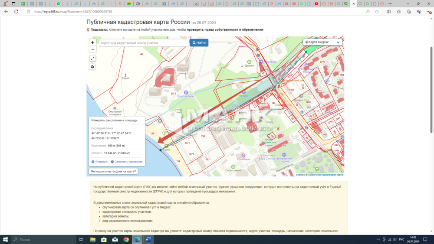Click Не нашли участок/дом на карте?
This screenshot has width=434, height=244.
click(x=113, y=171)
